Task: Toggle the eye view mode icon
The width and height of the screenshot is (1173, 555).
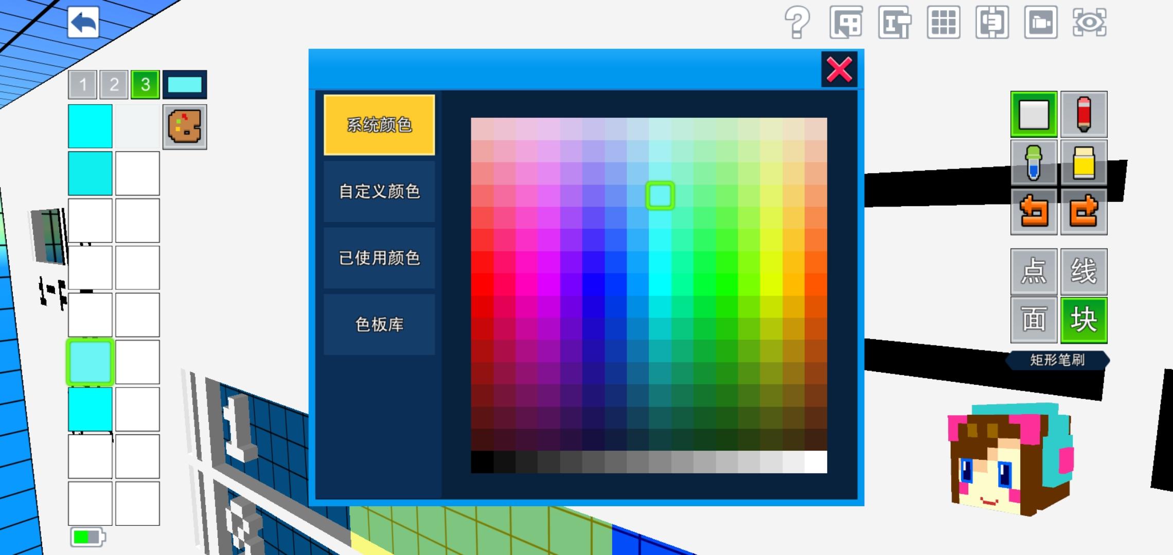Action: 1089,23
